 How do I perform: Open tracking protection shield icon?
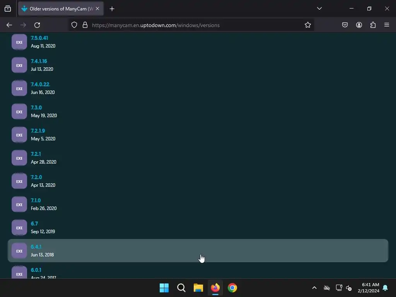(x=74, y=25)
